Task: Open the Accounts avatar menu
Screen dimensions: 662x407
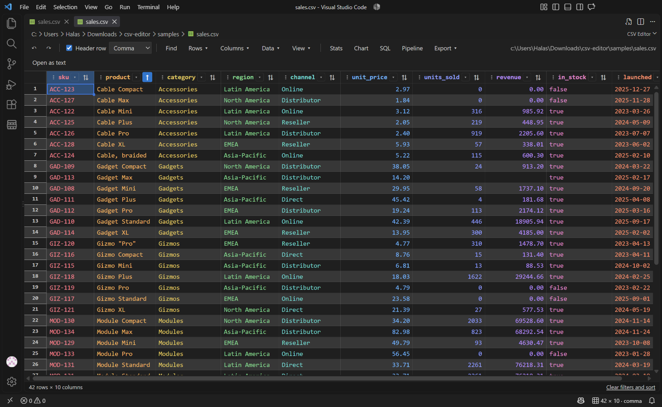Action: pos(11,362)
